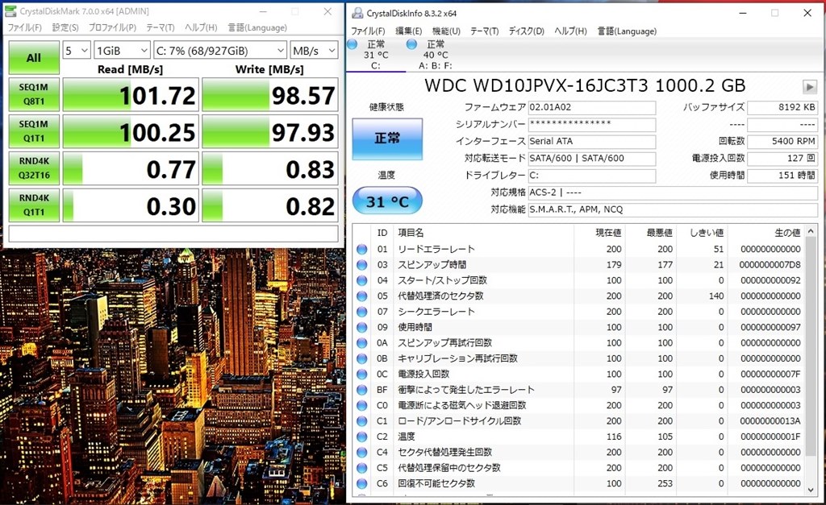Click the SMART list scroll up arrow
The height and width of the screenshot is (505, 826).
[811, 231]
